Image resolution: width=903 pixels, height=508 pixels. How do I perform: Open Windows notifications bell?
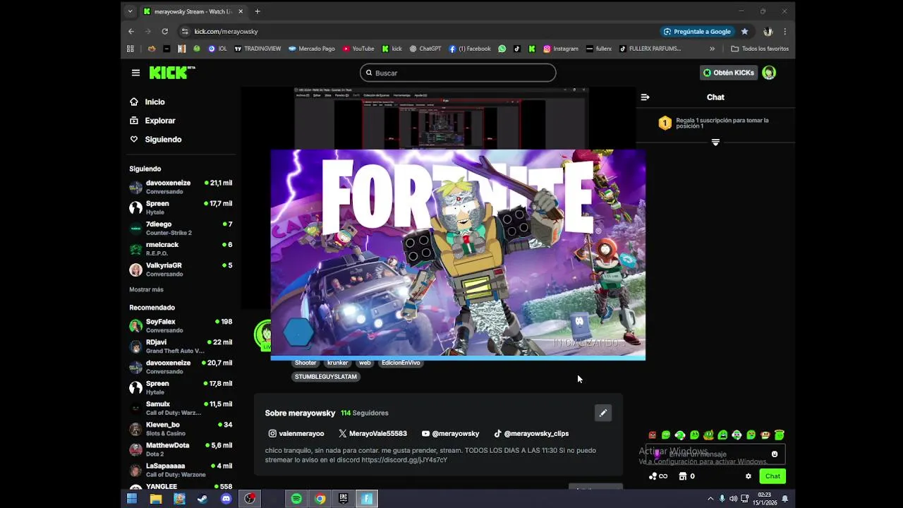(784, 499)
